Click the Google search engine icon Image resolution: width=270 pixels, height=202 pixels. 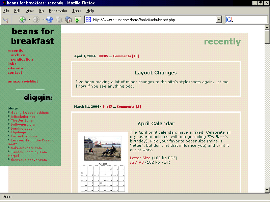tap(230, 20)
